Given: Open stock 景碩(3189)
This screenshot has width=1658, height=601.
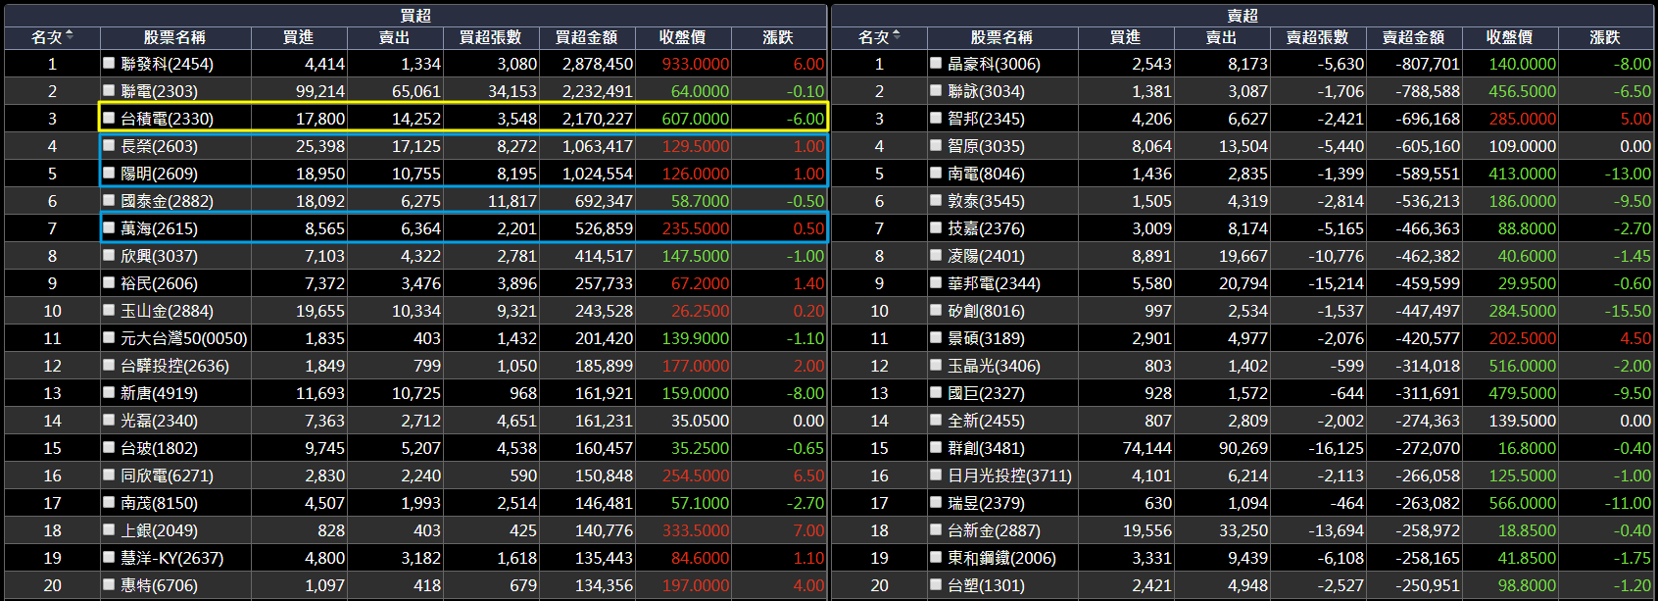Looking at the screenshot, I should click(986, 338).
